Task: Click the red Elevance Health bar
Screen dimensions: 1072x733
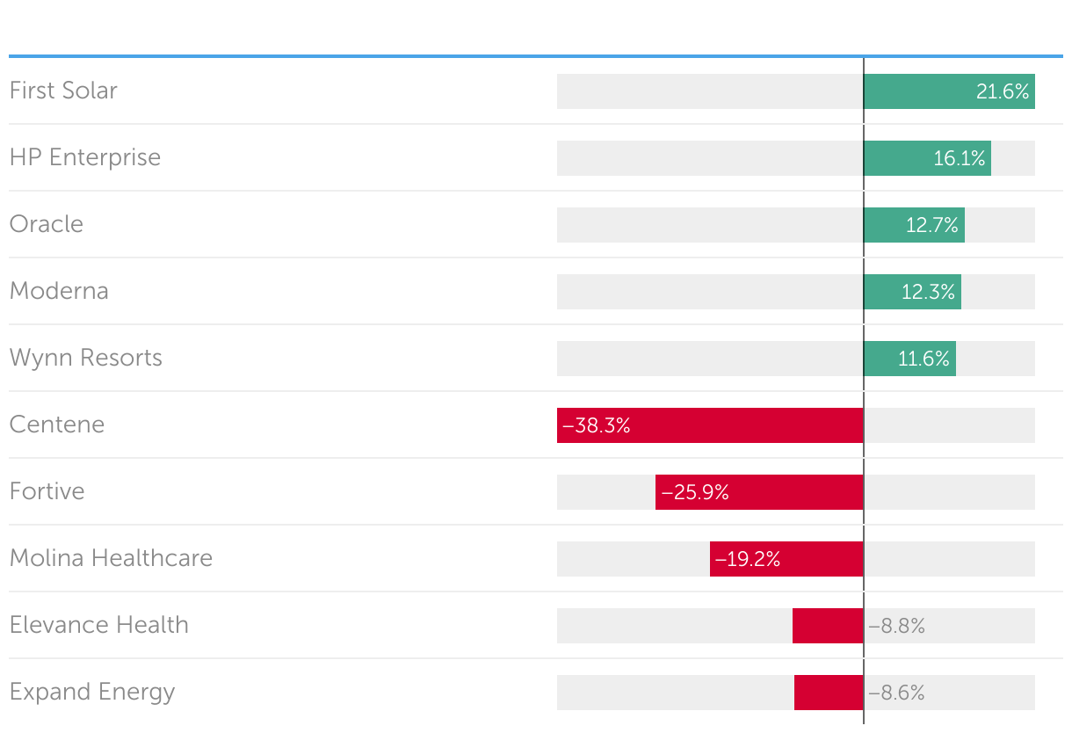Action: [828, 626]
